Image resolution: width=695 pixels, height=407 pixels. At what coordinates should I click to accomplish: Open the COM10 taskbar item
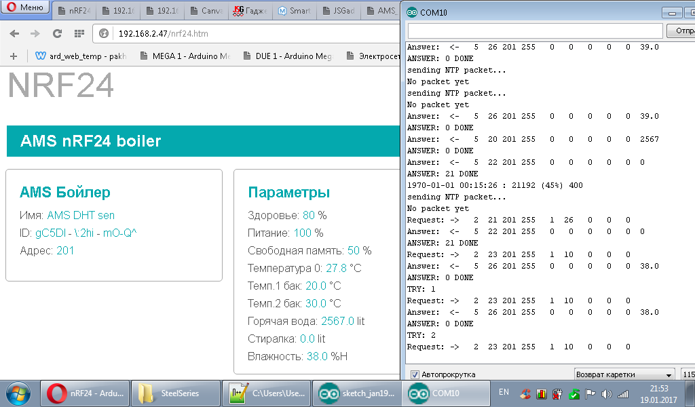(446, 393)
